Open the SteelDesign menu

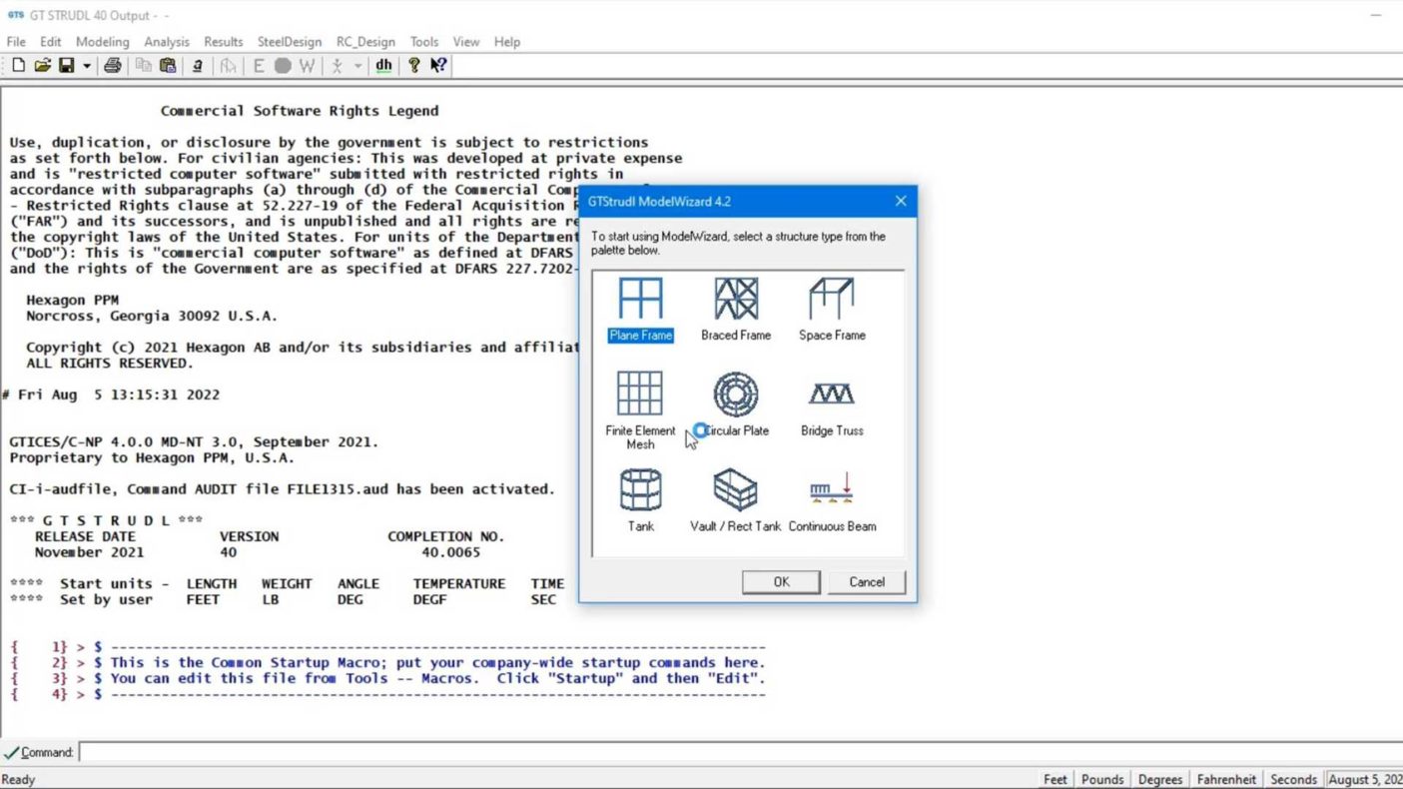click(x=290, y=42)
